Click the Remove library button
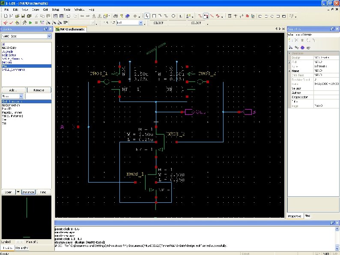 (x=39, y=90)
